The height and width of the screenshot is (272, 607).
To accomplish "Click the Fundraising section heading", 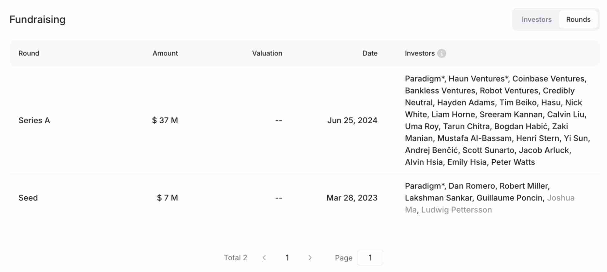I will click(37, 19).
